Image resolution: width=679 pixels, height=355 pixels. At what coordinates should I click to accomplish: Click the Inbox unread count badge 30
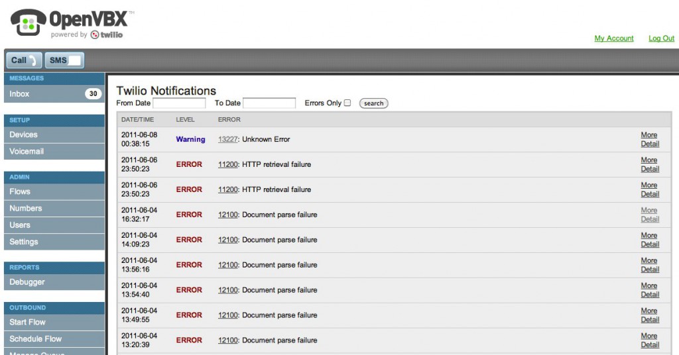click(x=93, y=93)
